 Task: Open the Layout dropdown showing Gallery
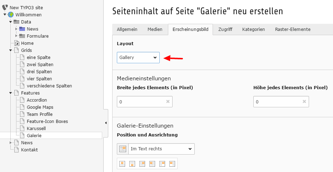click(138, 58)
